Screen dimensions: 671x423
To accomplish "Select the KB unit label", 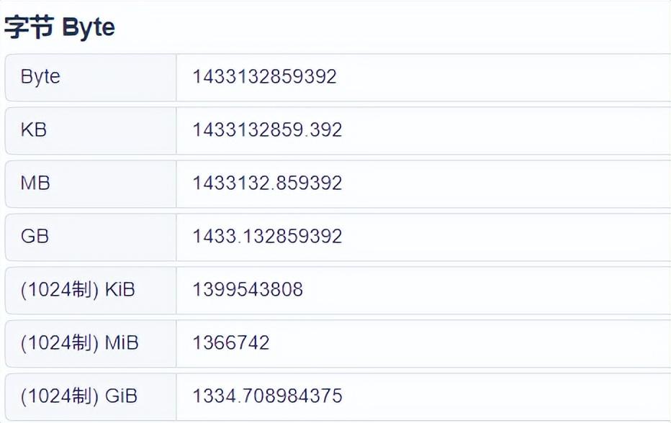I will coord(34,130).
